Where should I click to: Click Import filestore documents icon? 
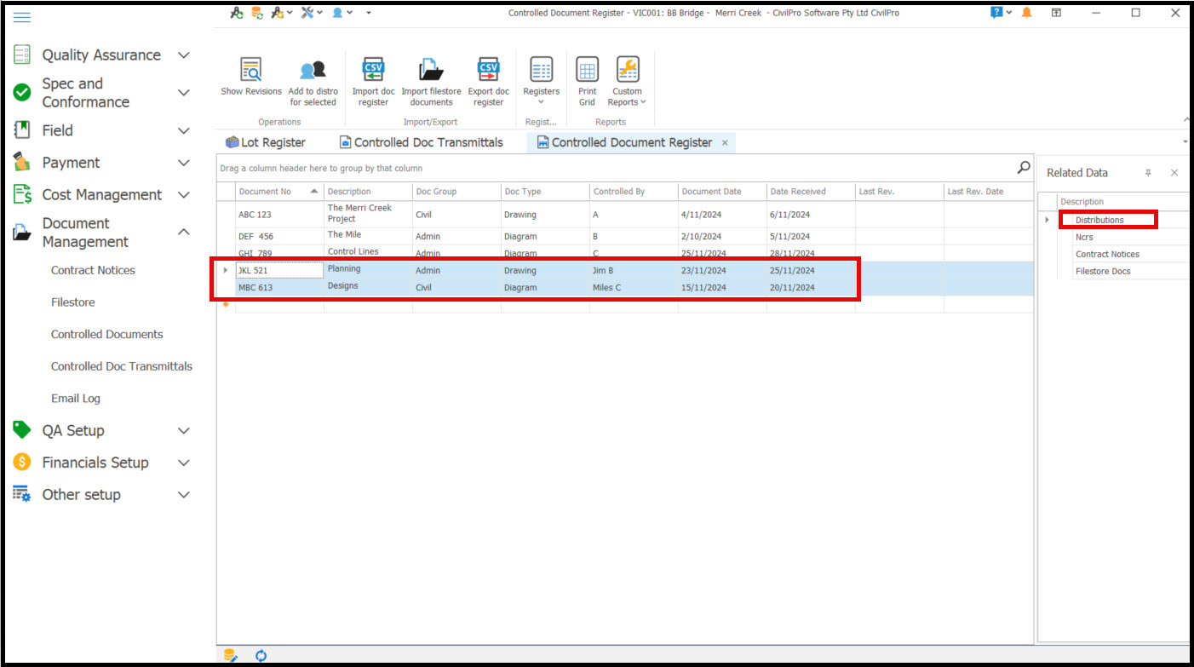coord(431,70)
